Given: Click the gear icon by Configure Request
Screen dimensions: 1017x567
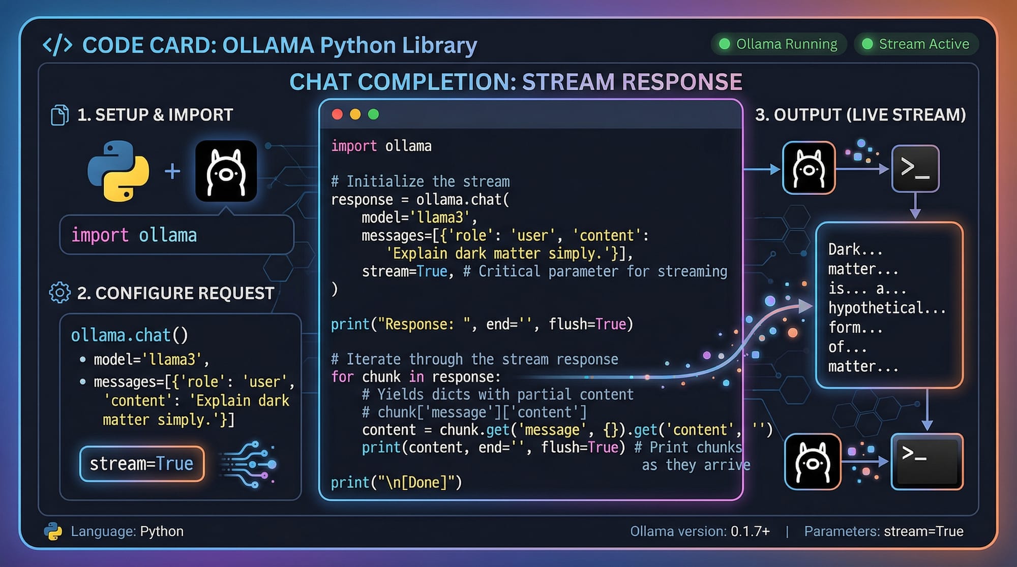Looking at the screenshot, I should coord(59,293).
